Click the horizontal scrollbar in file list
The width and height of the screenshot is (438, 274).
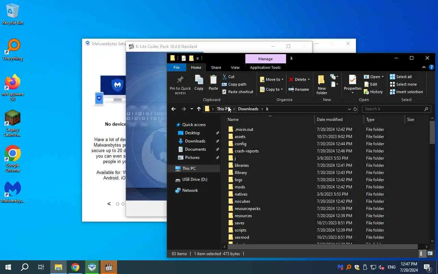pyautogui.click(x=322, y=247)
